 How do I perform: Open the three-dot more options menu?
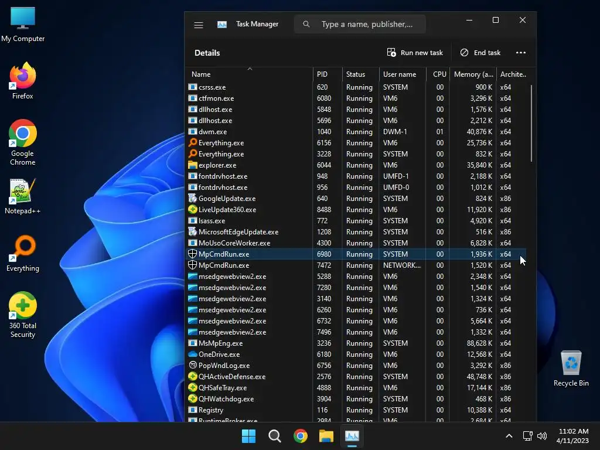(521, 53)
